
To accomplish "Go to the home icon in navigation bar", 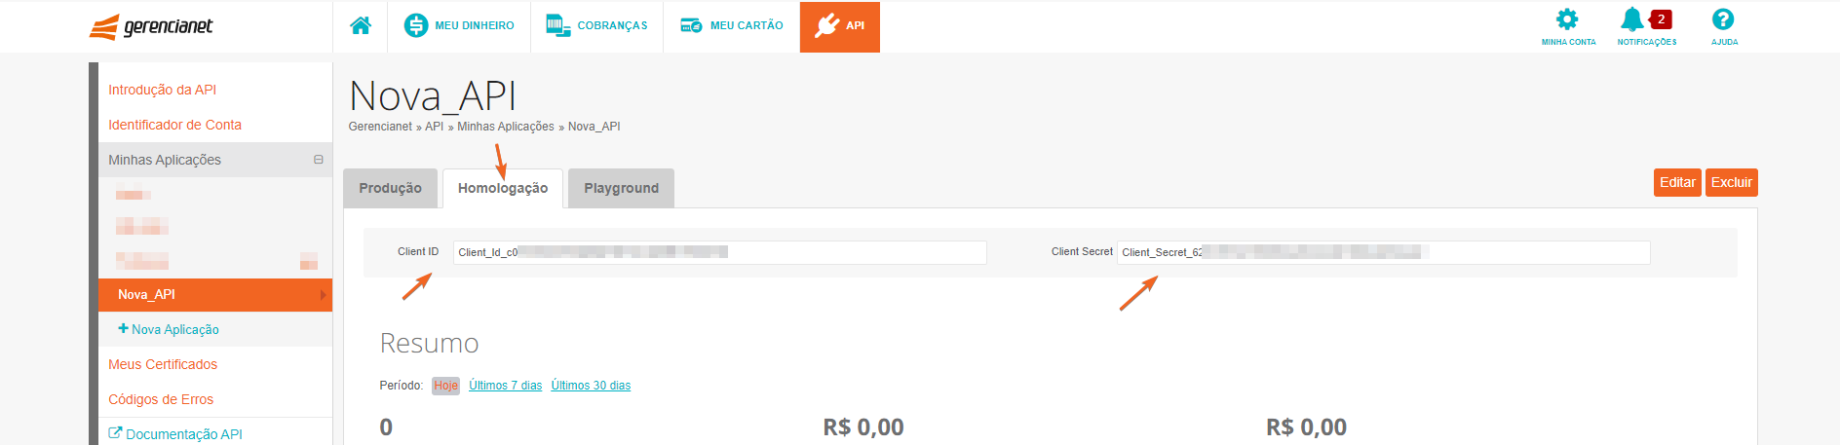I will (x=361, y=26).
